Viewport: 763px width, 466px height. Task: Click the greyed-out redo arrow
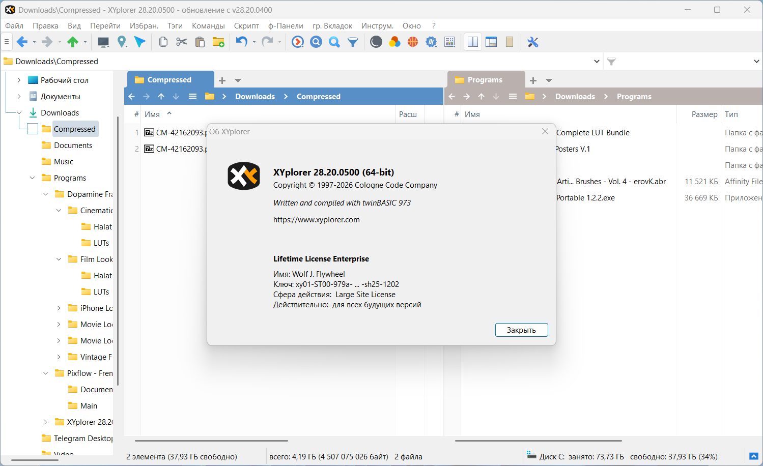[x=267, y=42]
